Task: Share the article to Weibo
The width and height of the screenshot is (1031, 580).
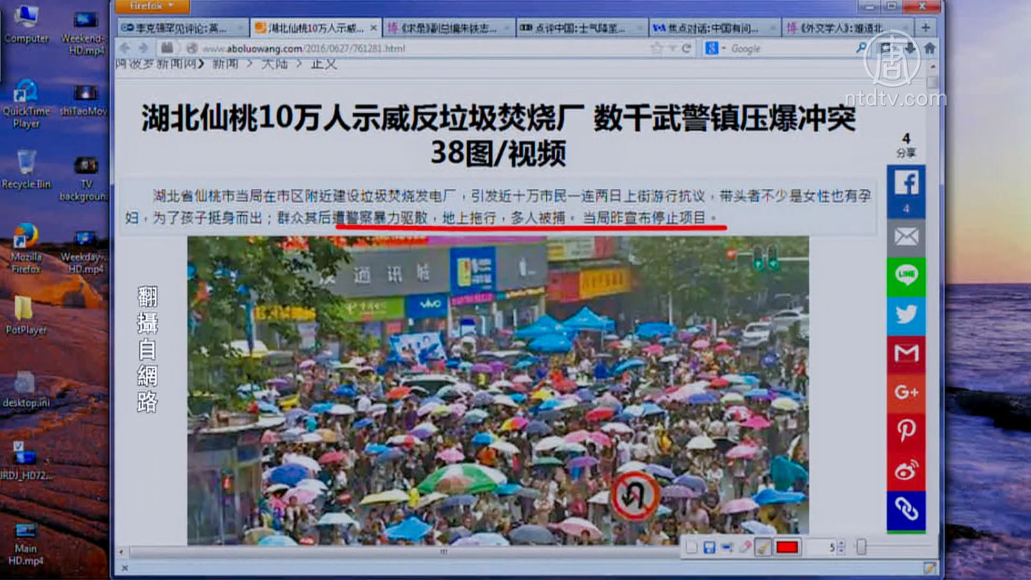Action: click(906, 470)
